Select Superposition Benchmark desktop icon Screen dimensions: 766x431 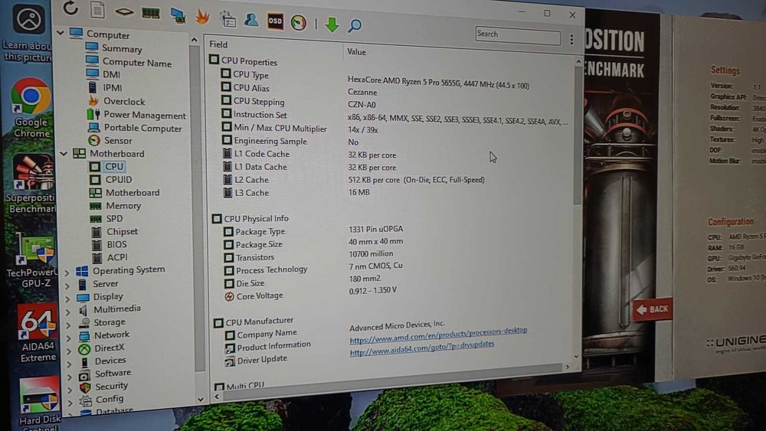coord(31,184)
